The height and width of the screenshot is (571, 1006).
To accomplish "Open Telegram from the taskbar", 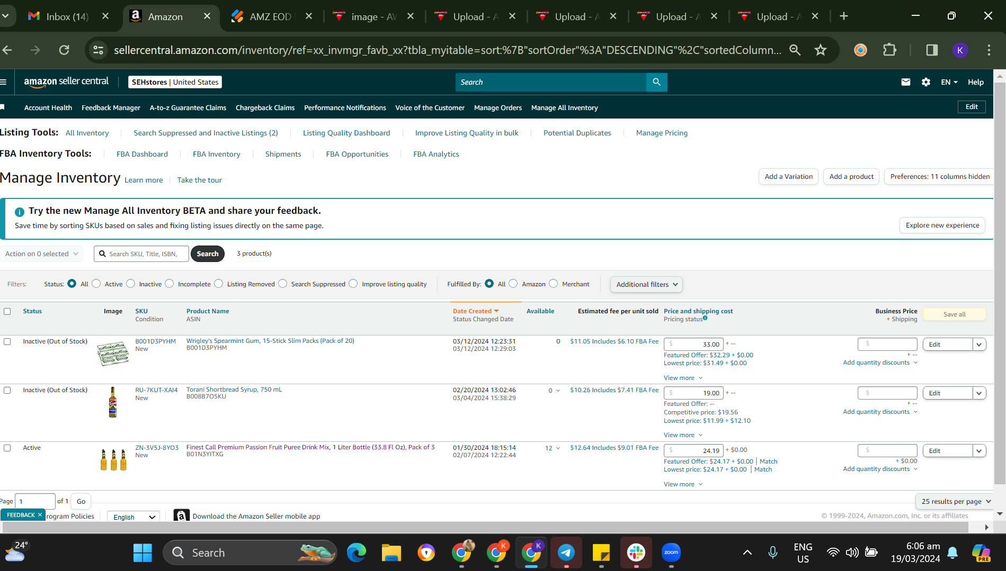I will pos(566,553).
